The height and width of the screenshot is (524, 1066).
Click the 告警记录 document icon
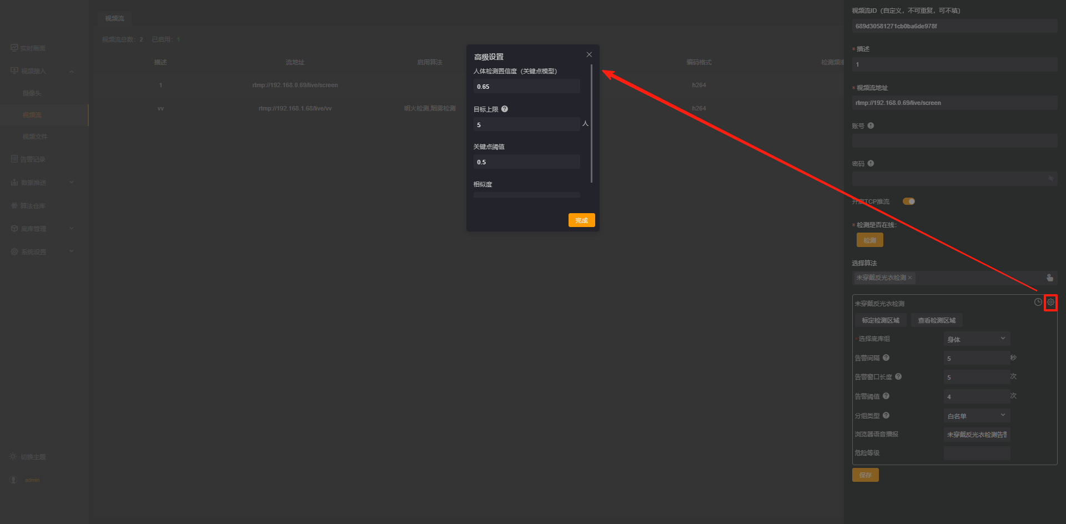tap(14, 159)
